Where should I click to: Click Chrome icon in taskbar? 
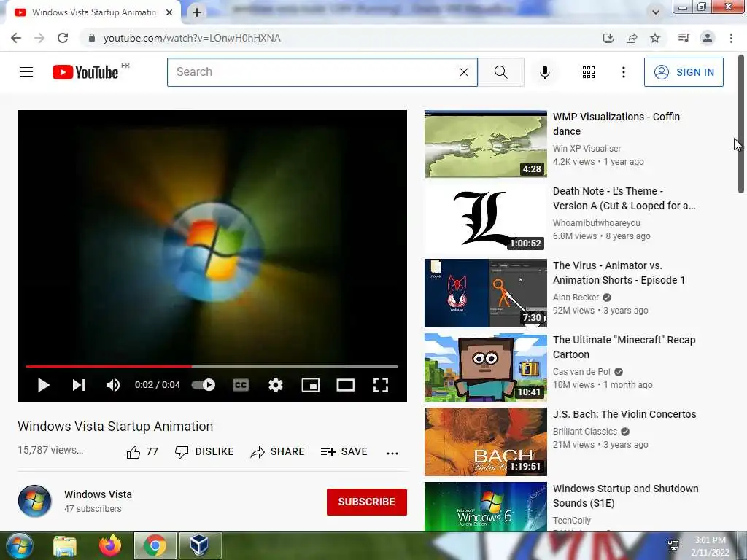click(x=155, y=545)
